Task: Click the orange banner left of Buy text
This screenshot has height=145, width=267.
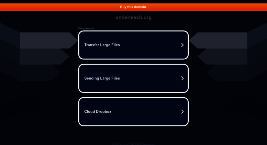Action: (59, 7)
